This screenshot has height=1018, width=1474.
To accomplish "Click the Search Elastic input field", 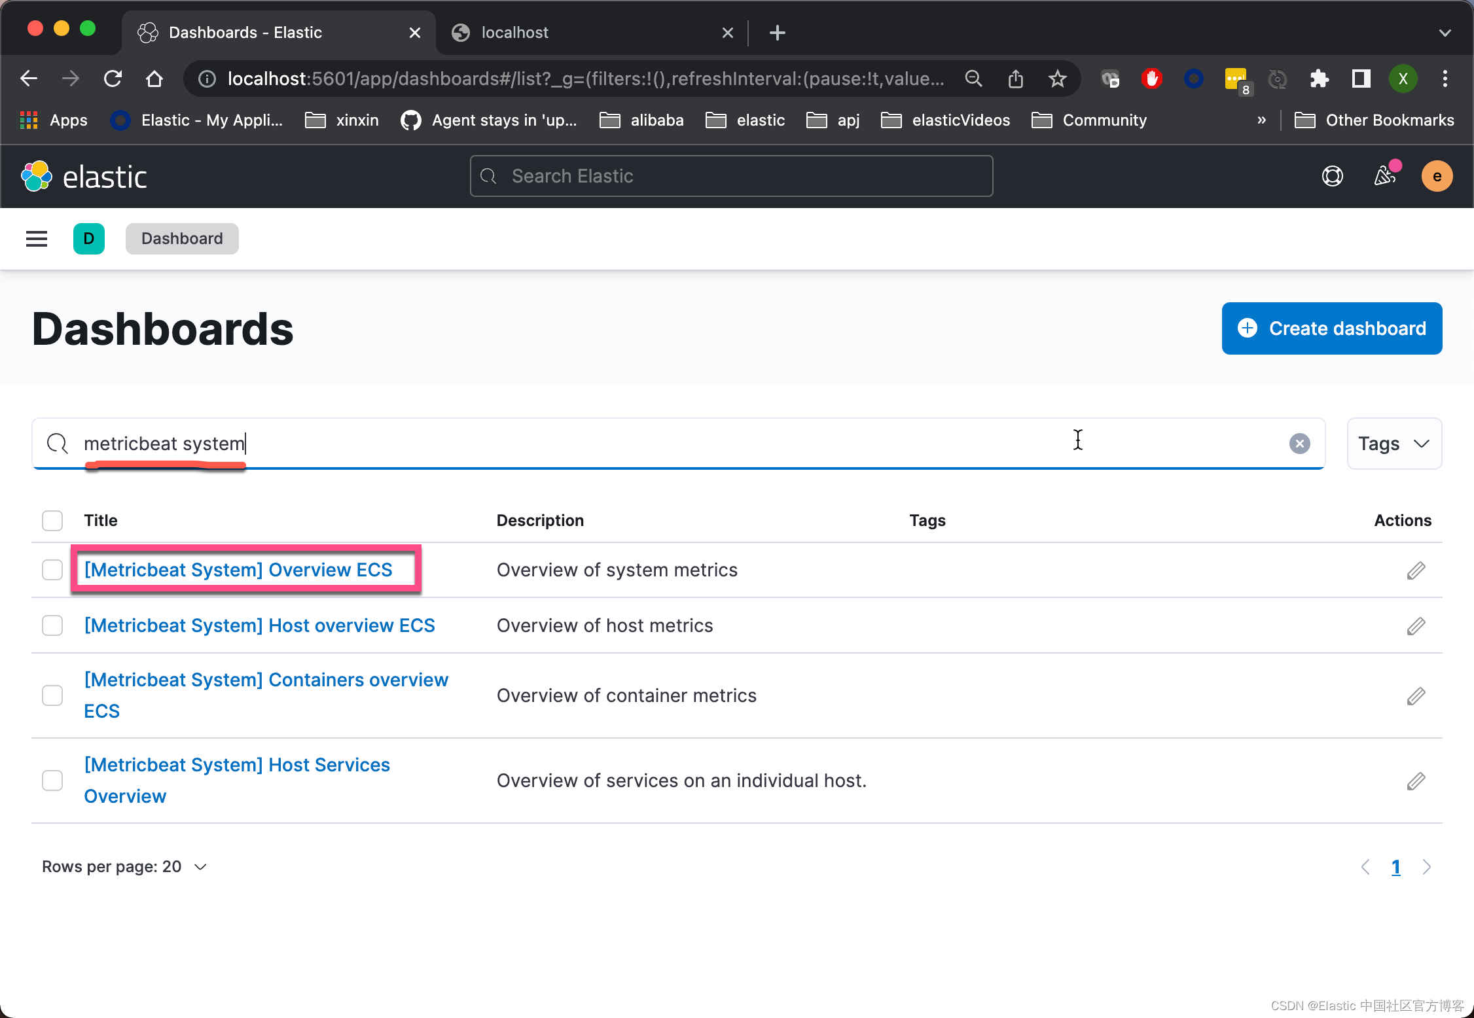I will [x=731, y=176].
